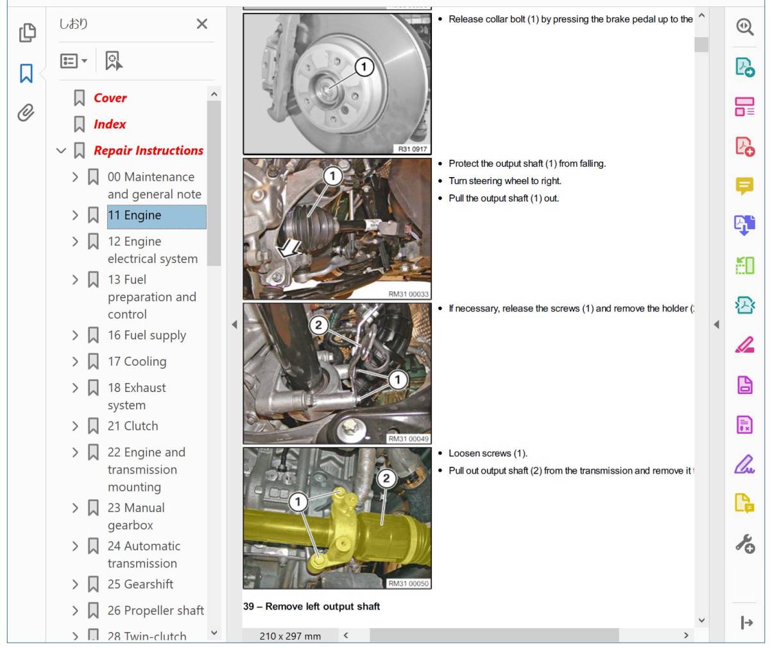770x648 pixels.
Task: Toggle the bookmarks panel icon
Action: [x=26, y=73]
